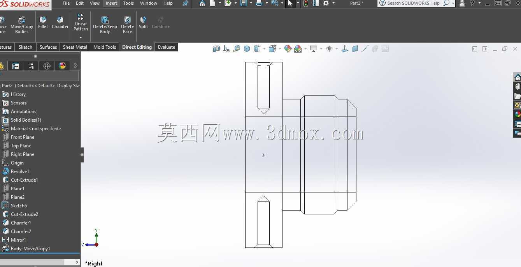Select Revolve1 in the feature tree
This screenshot has height=267, width=521.
point(20,172)
